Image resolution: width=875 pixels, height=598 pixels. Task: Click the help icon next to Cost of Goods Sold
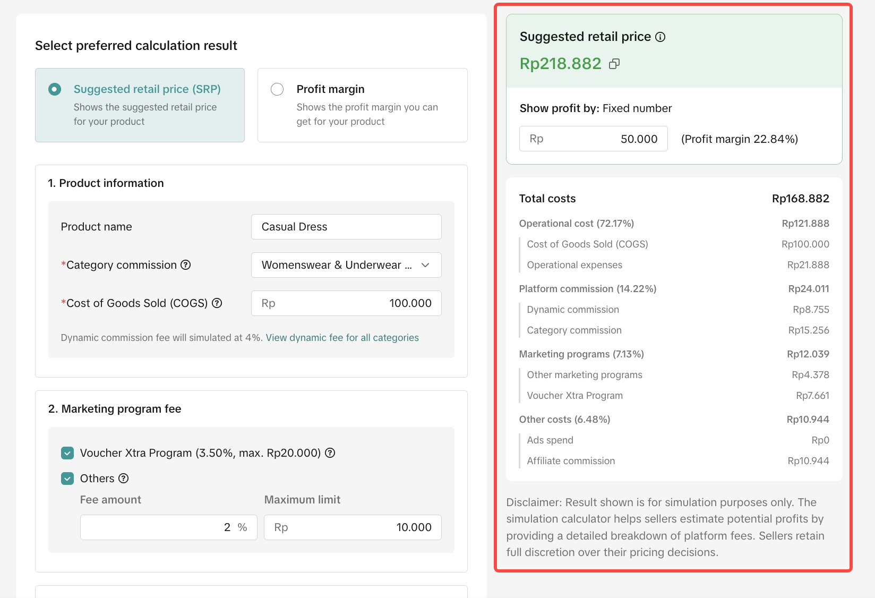click(x=217, y=303)
